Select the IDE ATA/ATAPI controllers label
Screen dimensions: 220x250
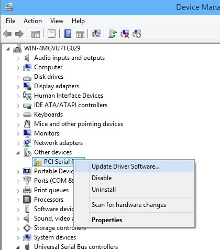[71, 105]
